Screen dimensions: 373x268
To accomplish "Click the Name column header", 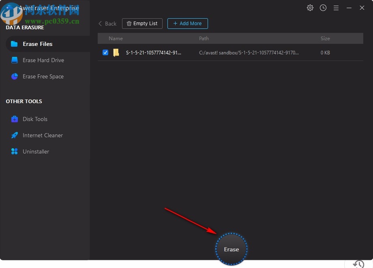I will coord(116,38).
